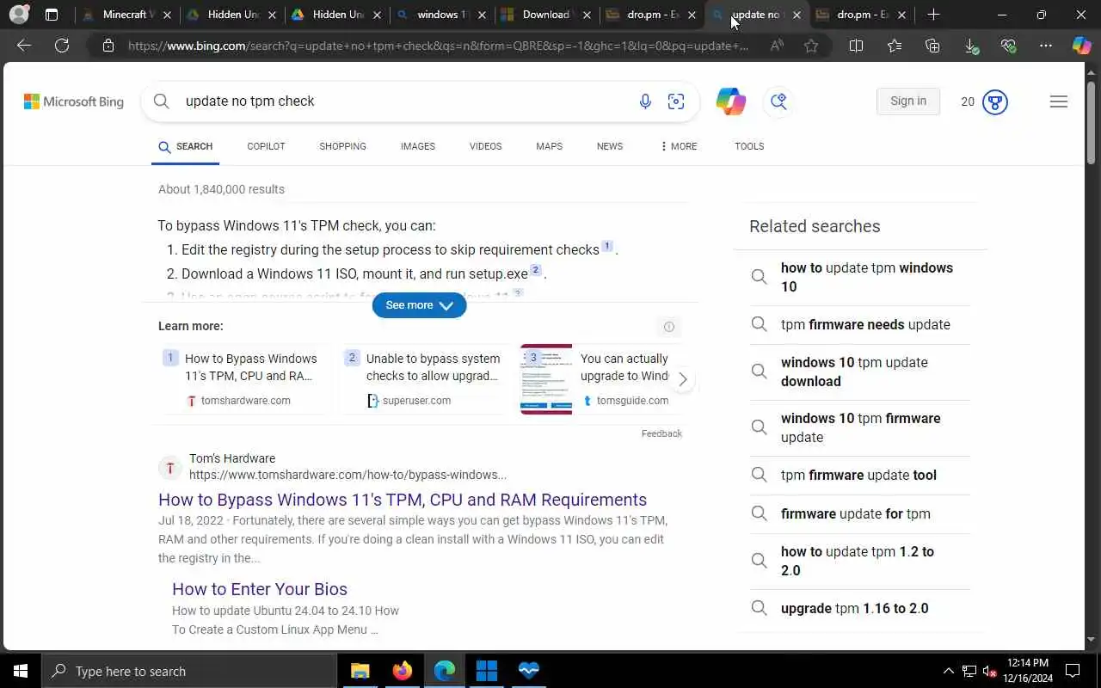Select the MAPS search tab

[549, 146]
